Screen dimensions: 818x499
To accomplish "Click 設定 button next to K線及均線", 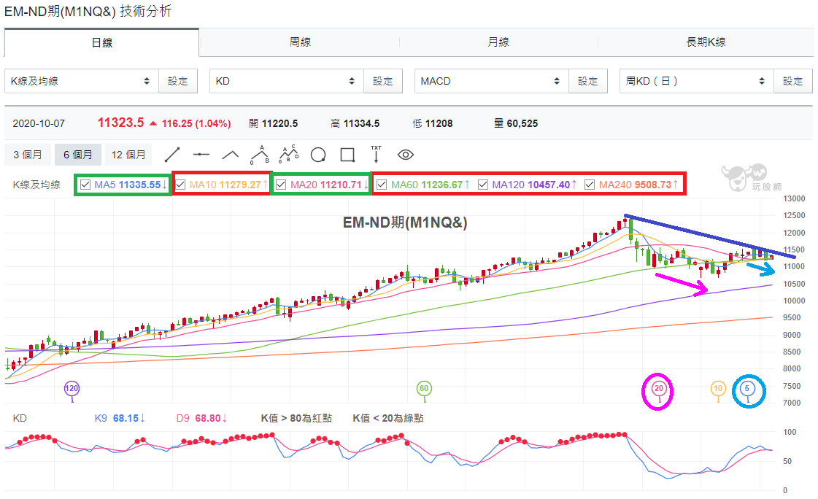I will (x=178, y=81).
